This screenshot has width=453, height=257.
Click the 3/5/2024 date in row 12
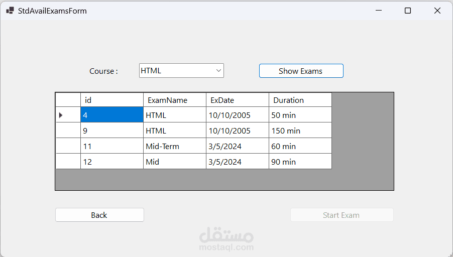(x=238, y=162)
